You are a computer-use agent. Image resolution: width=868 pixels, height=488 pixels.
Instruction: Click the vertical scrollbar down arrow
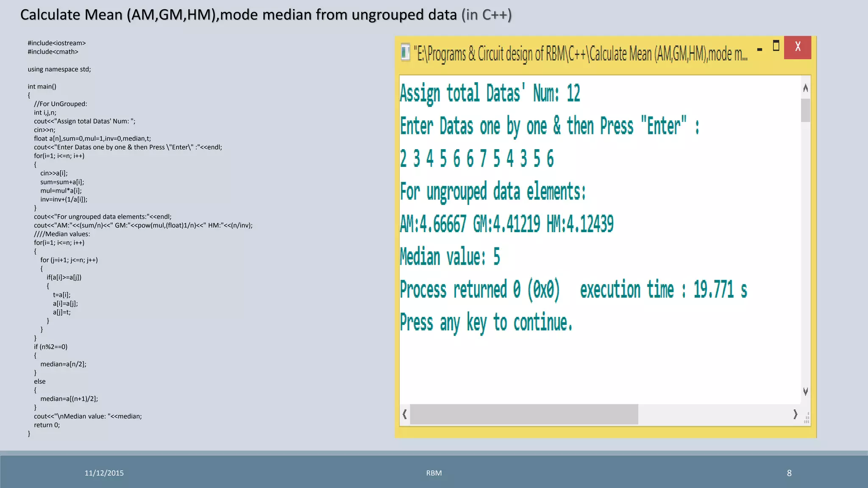coord(805,392)
